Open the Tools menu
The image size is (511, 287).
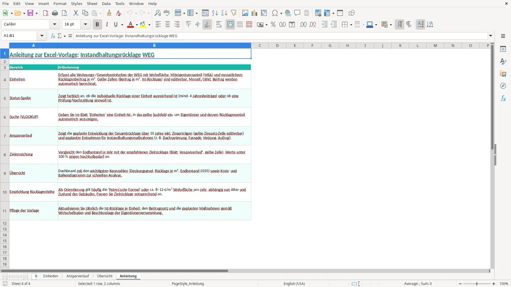coord(120,3)
